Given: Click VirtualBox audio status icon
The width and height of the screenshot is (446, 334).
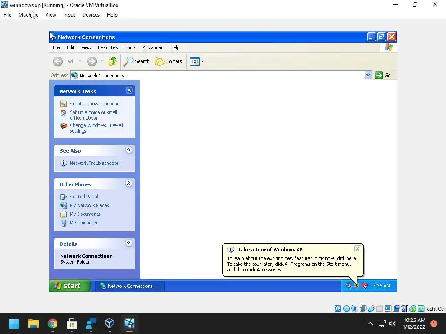Looking at the screenshot, I should coord(355,309).
